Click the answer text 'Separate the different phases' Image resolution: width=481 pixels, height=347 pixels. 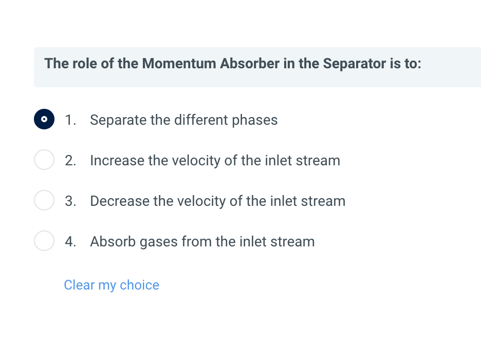(x=183, y=120)
